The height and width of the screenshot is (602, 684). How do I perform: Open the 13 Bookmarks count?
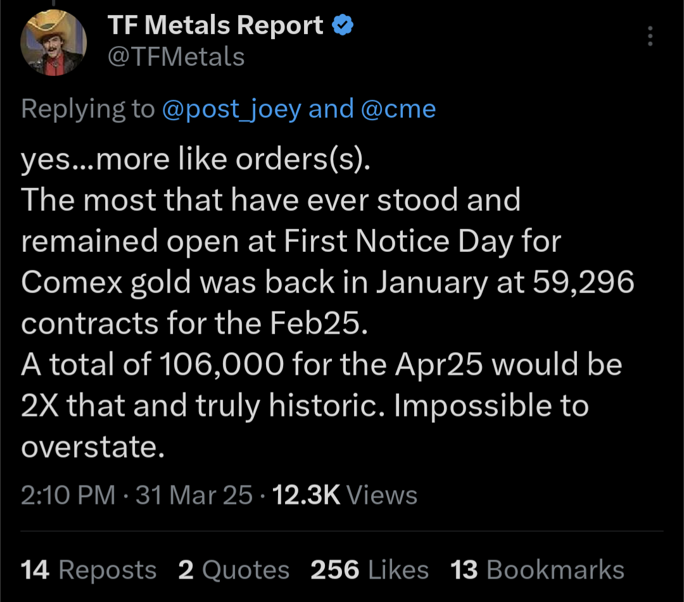click(x=537, y=570)
